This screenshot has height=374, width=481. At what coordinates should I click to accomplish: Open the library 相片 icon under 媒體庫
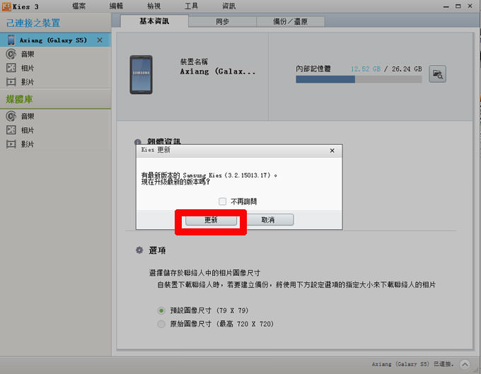11,130
